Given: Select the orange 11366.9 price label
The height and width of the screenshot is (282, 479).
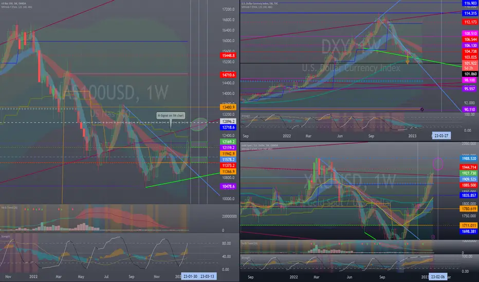Looking at the screenshot, I should tap(228, 172).
